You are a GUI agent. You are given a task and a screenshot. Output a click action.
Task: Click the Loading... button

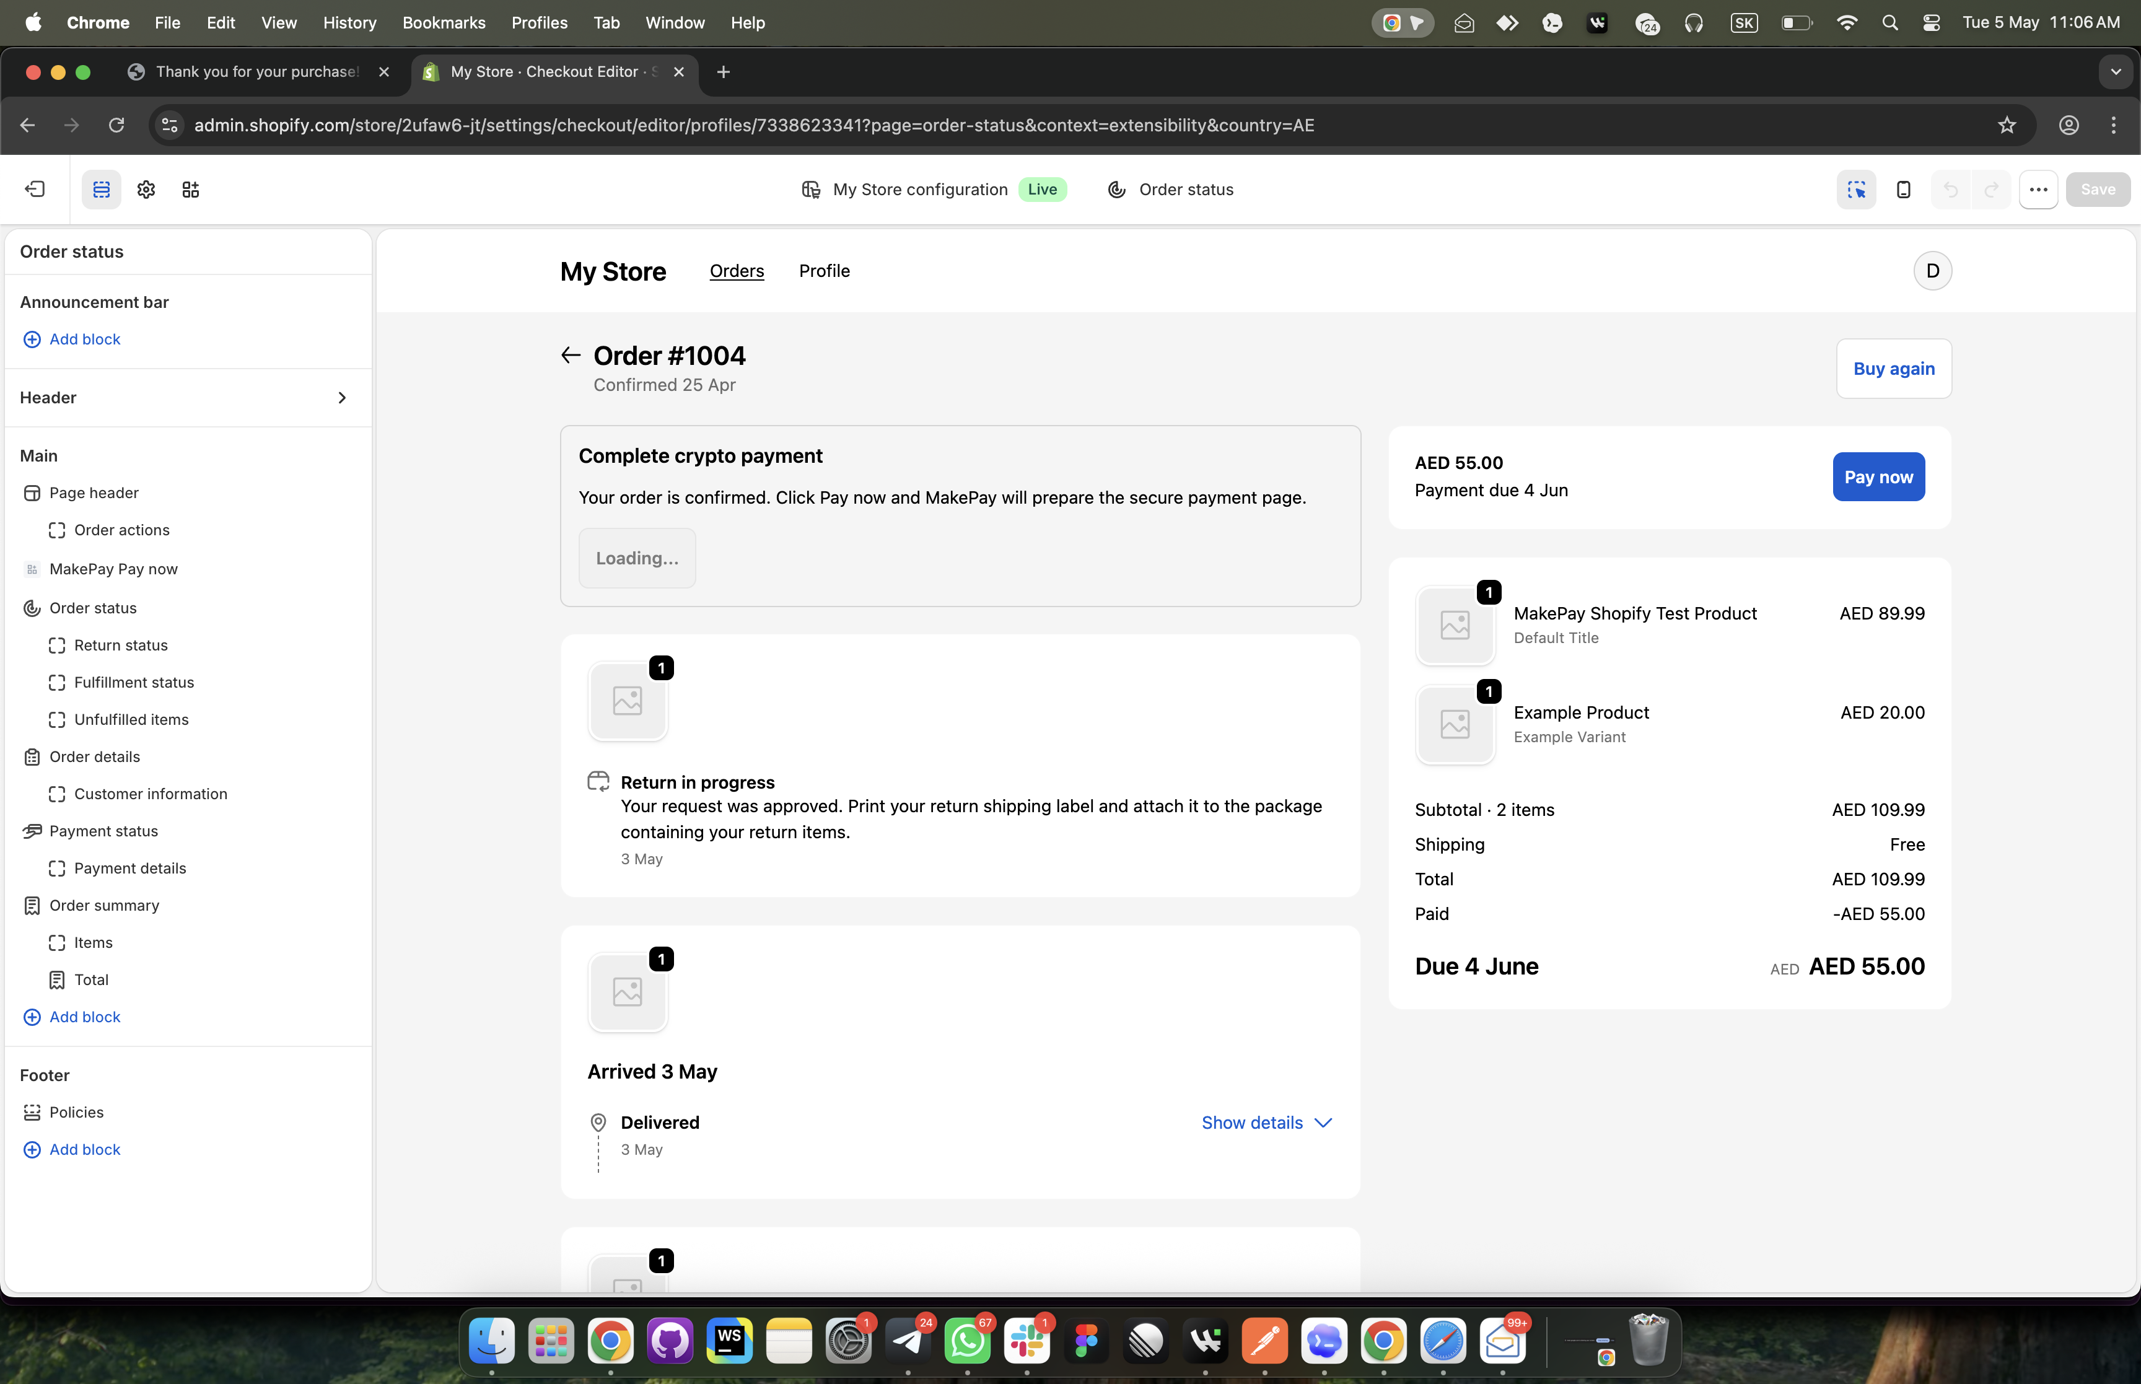click(637, 558)
